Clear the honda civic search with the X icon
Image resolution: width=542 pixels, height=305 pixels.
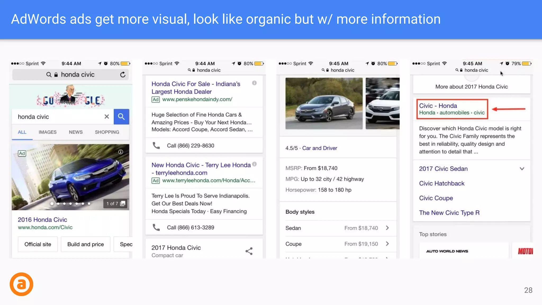pyautogui.click(x=107, y=116)
